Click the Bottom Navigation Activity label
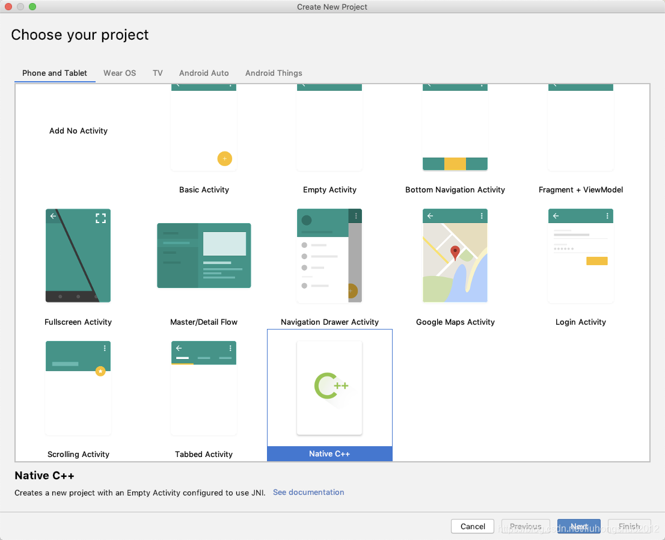Screen dimensions: 665x540 tap(455, 189)
